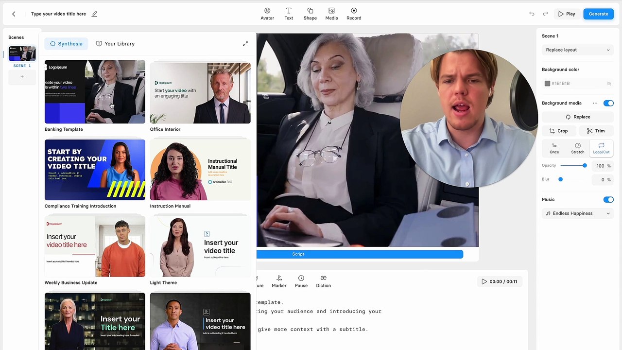Select the Weekly Business Update template
The image size is (622, 350).
[x=95, y=246]
